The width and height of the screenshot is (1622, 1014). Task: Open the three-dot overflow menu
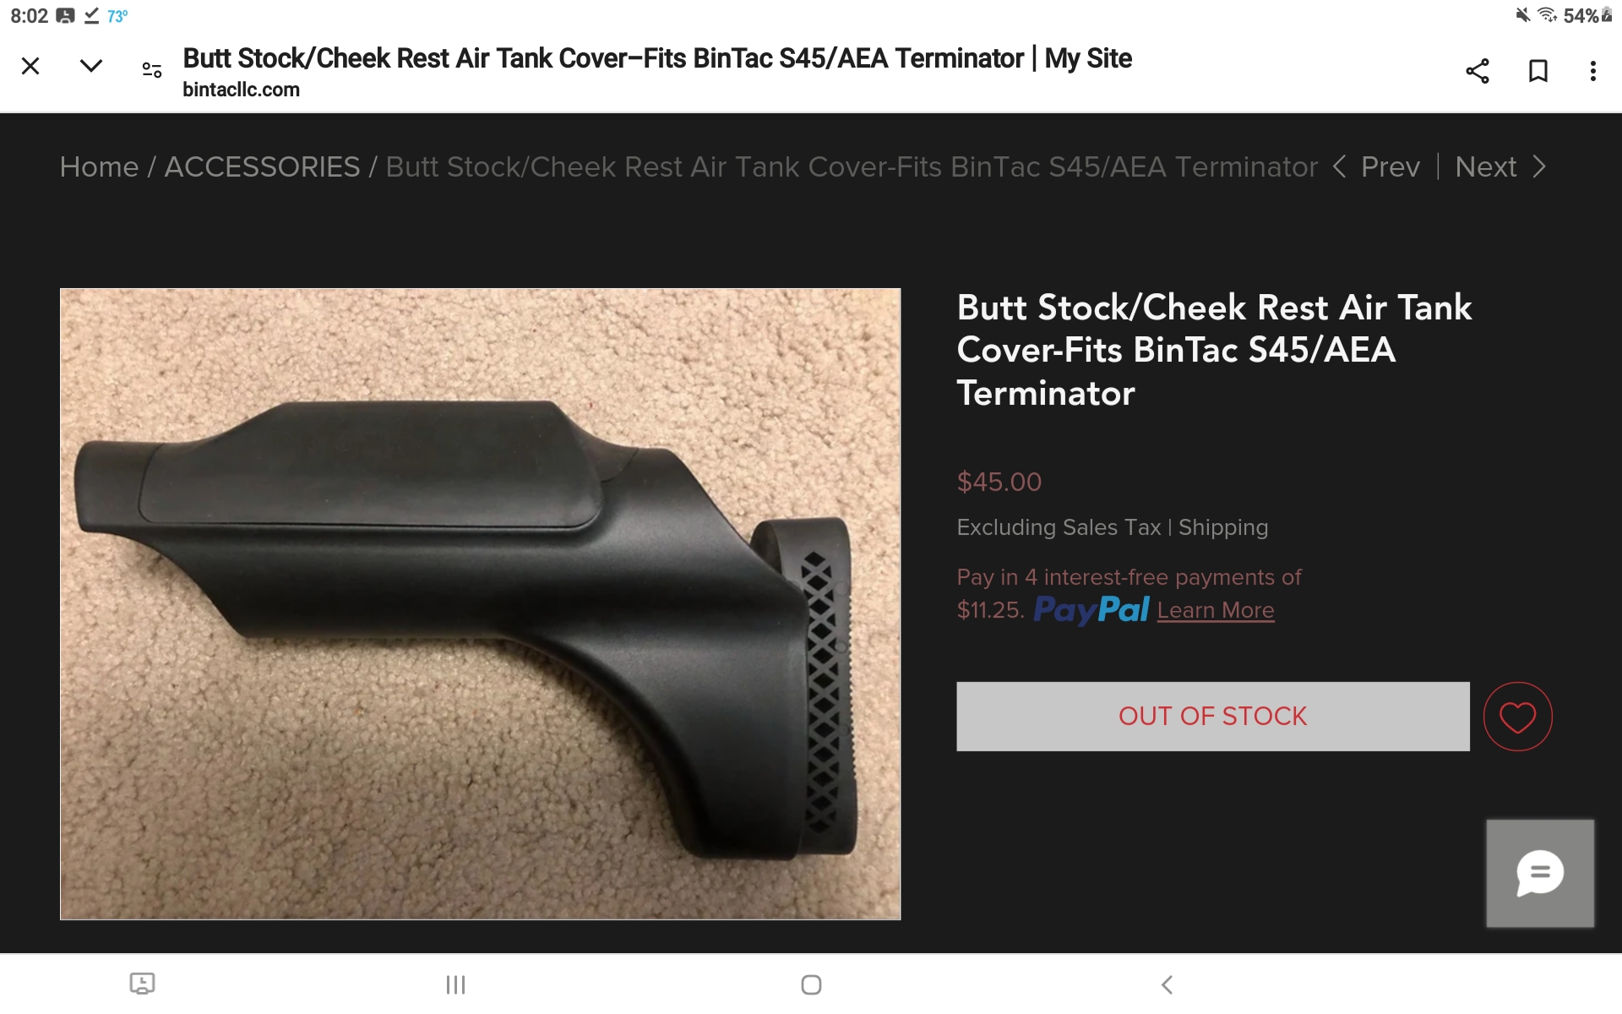pyautogui.click(x=1593, y=71)
